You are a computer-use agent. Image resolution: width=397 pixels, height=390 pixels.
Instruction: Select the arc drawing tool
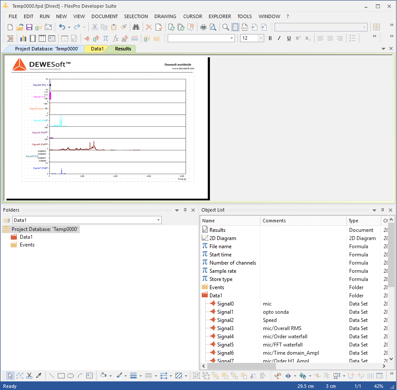click(80, 376)
